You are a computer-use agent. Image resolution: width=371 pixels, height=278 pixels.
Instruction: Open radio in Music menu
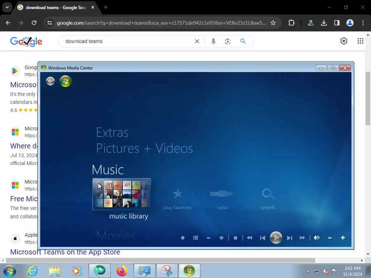pyautogui.click(x=222, y=194)
